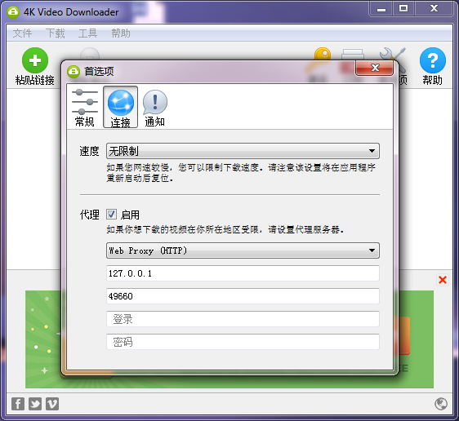The height and width of the screenshot is (421, 459).
Task: Click the Facebook icon in the status bar
Action: [18, 404]
